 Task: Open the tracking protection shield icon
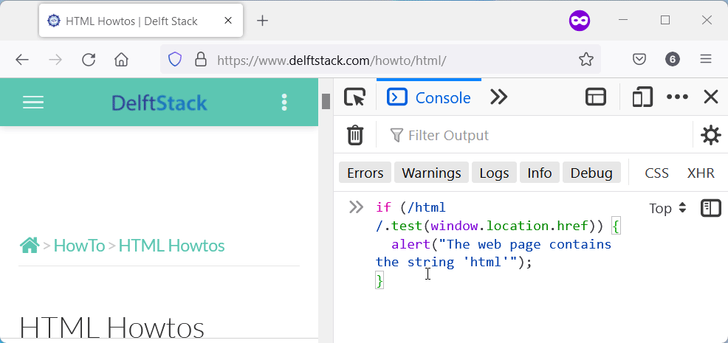point(174,60)
